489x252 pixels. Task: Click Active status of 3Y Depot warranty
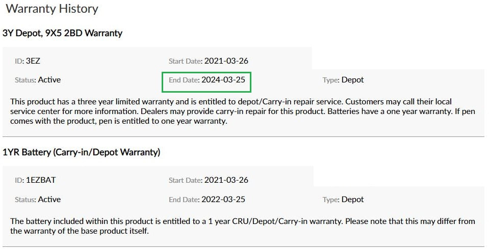(x=49, y=80)
